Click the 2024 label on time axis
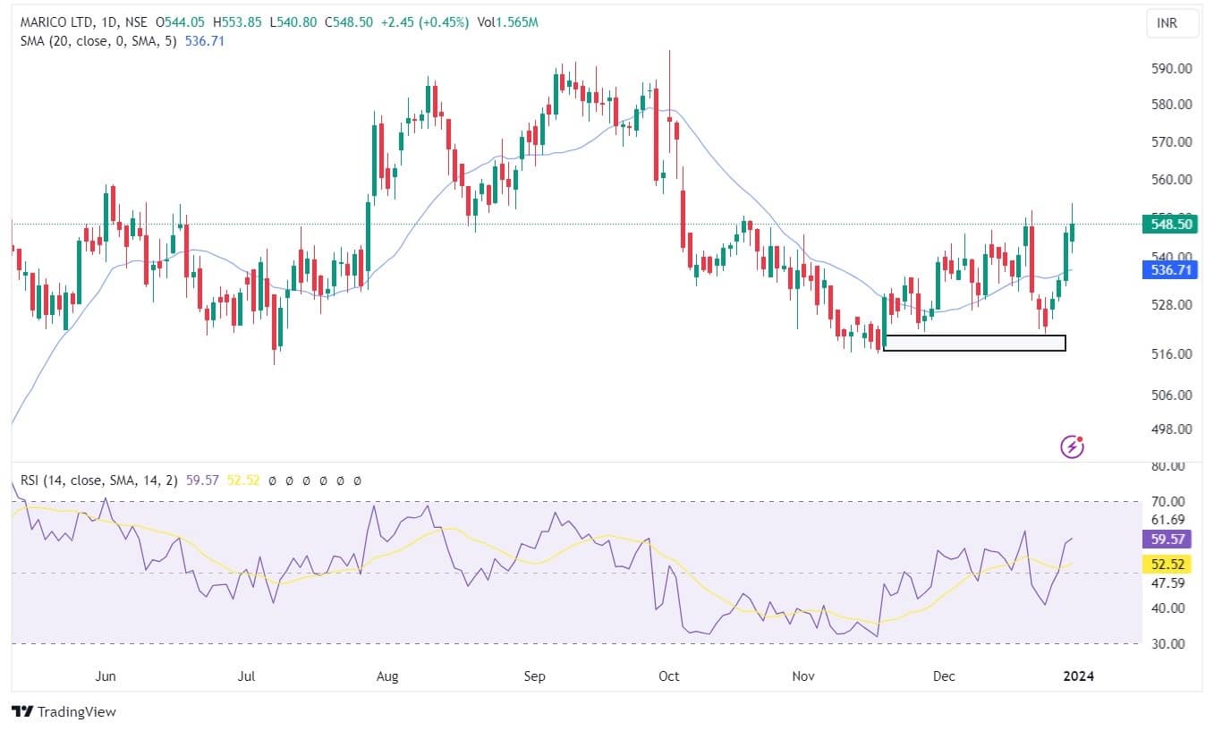This screenshot has width=1214, height=731. (1076, 676)
